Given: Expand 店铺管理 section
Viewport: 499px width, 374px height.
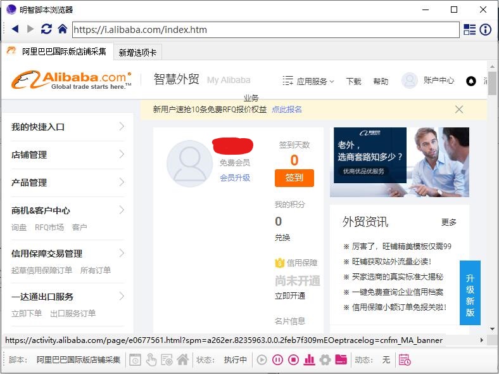Looking at the screenshot, I should coord(68,155).
